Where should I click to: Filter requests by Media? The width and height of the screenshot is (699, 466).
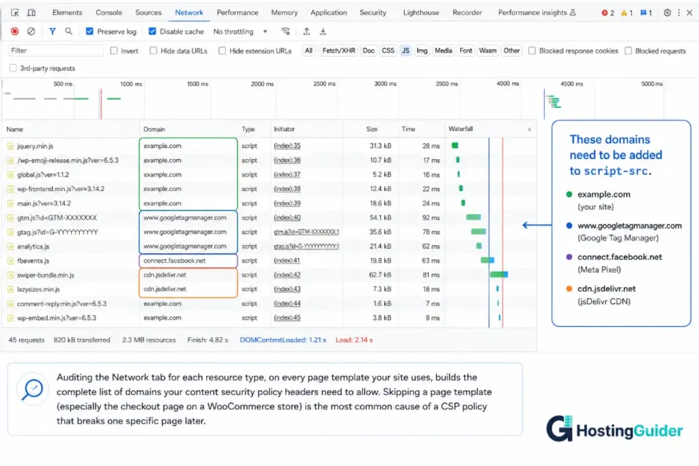(x=443, y=50)
